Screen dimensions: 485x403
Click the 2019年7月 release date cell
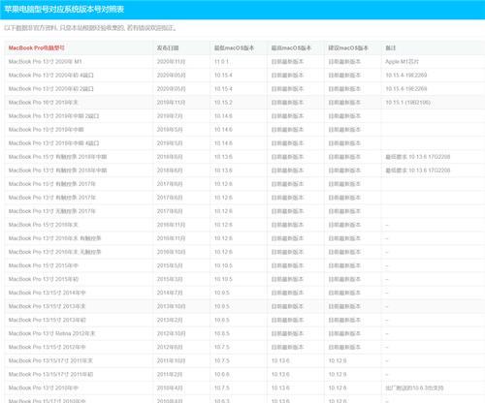tap(170, 115)
